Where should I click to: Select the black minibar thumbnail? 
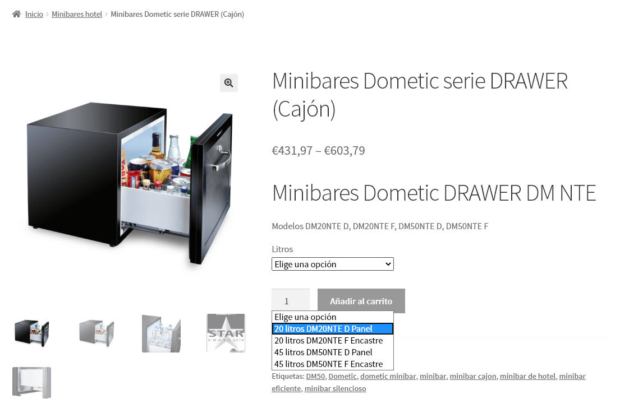31,333
